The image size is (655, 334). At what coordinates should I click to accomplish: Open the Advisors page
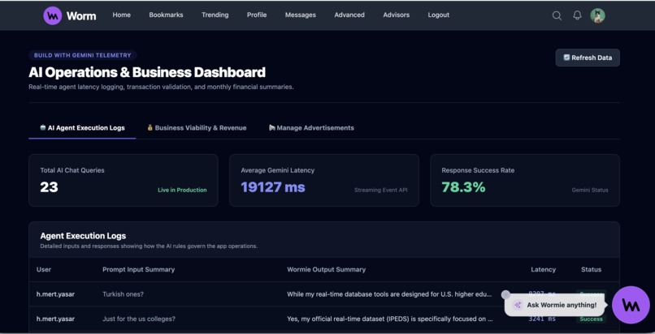pos(396,15)
